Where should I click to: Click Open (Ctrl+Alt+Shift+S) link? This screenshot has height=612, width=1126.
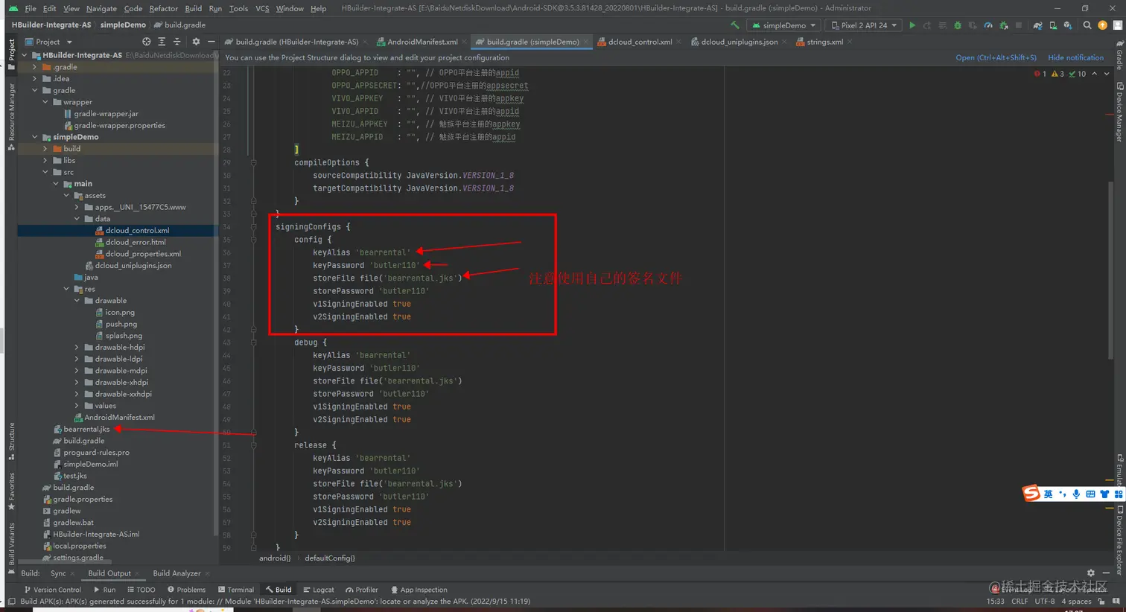[x=996, y=57]
